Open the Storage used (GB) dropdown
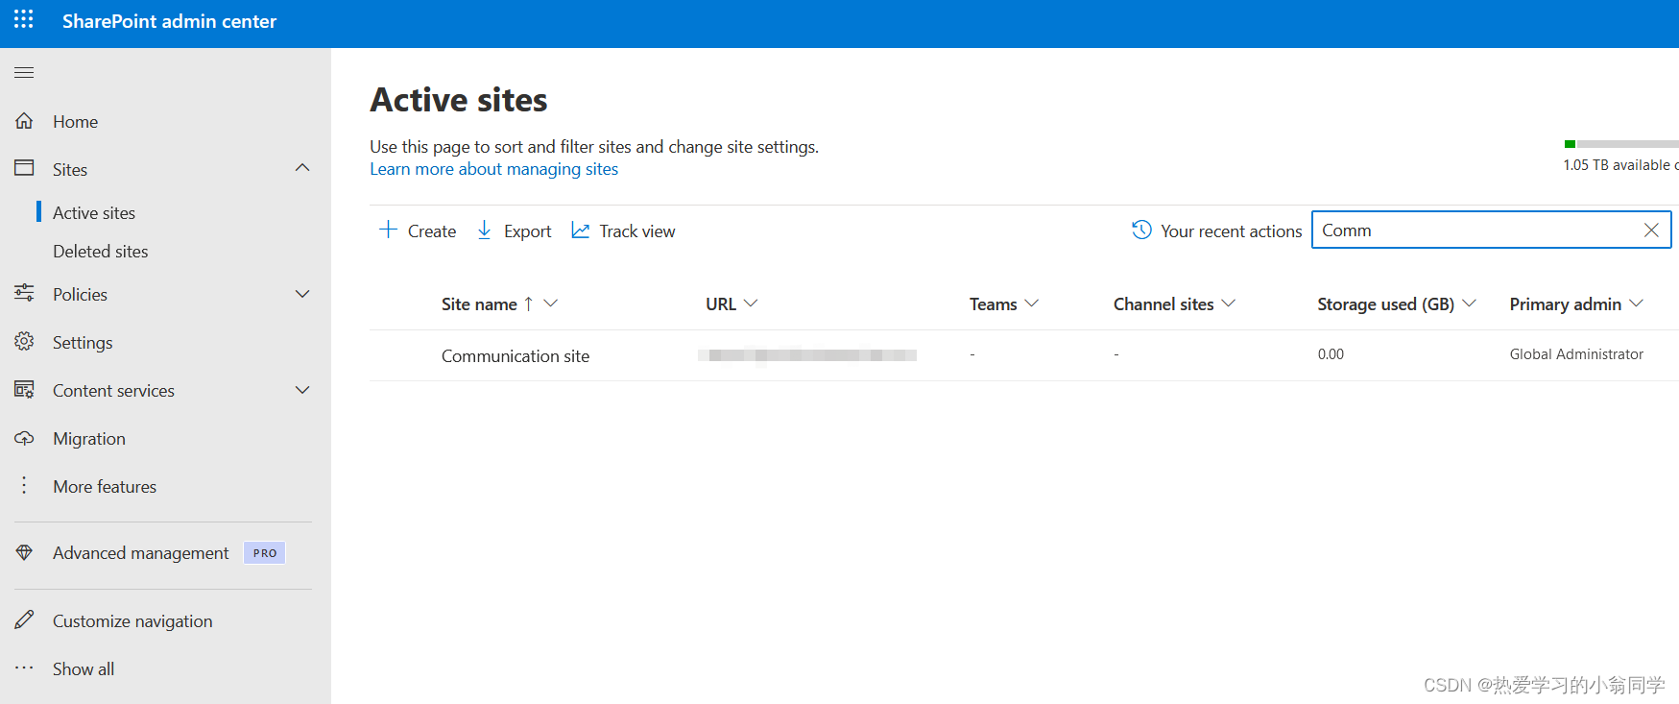 click(x=1469, y=303)
